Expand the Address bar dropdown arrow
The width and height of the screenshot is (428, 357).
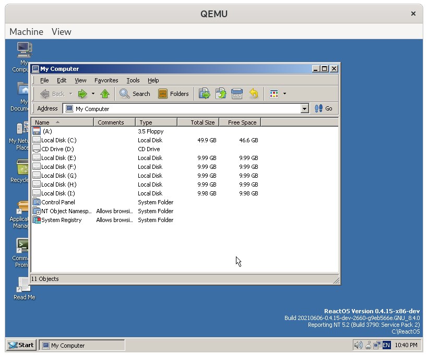click(x=305, y=109)
